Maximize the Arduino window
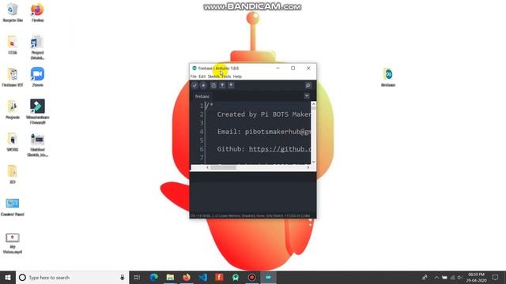The height and width of the screenshot is (284, 506). [x=293, y=69]
